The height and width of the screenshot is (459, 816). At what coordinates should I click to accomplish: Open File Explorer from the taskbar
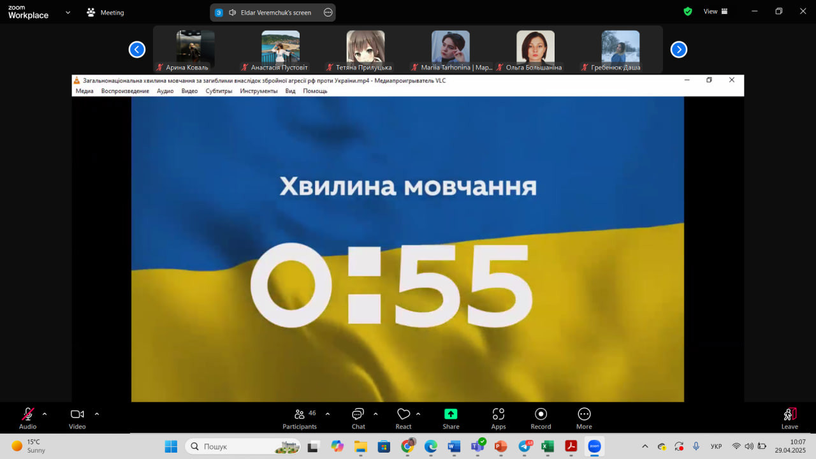click(360, 446)
